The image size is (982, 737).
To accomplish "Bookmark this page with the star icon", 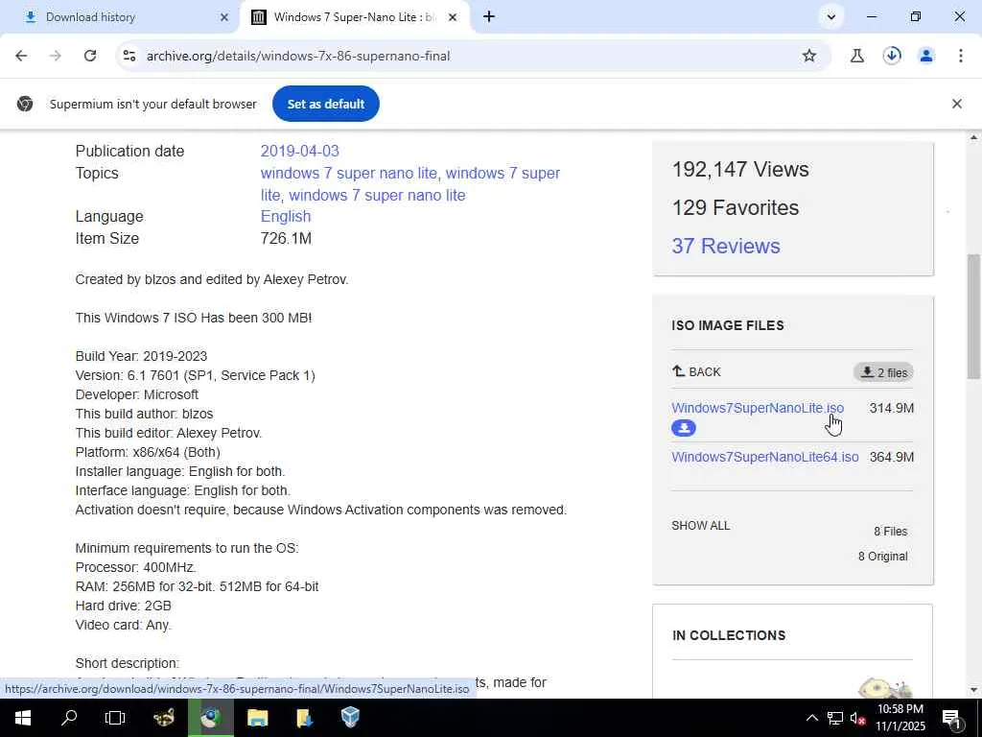I will [809, 56].
